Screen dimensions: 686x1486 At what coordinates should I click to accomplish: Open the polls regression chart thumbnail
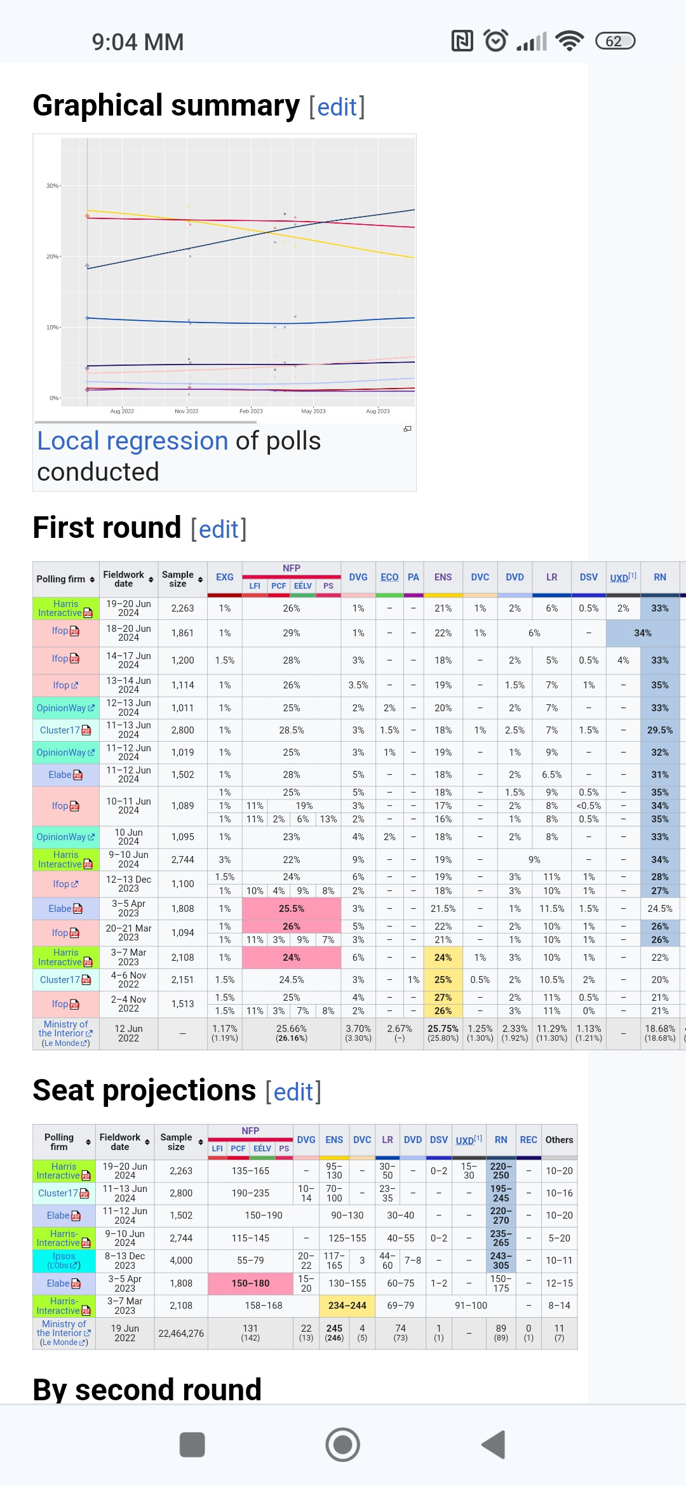[225, 273]
